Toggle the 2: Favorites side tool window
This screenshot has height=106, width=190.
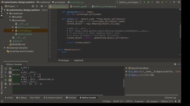[x=1, y=88]
